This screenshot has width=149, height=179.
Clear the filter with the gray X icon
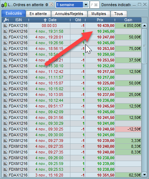96,5
